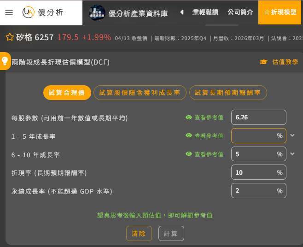Switch to 試算長期預期報酬率 mode
The width and height of the screenshot is (303, 247).
[x=227, y=93]
